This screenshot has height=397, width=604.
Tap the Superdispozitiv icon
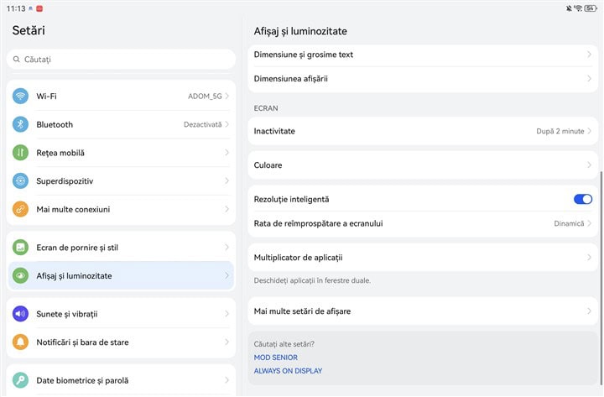point(20,180)
